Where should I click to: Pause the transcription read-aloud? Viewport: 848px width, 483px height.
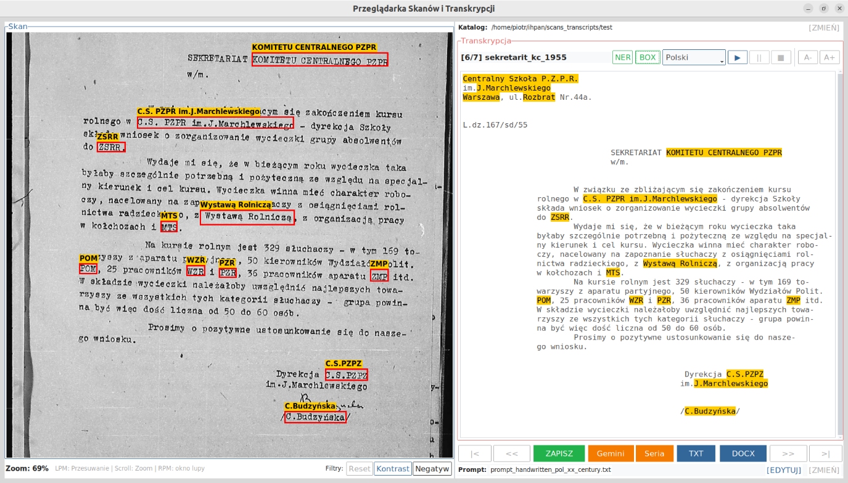759,57
